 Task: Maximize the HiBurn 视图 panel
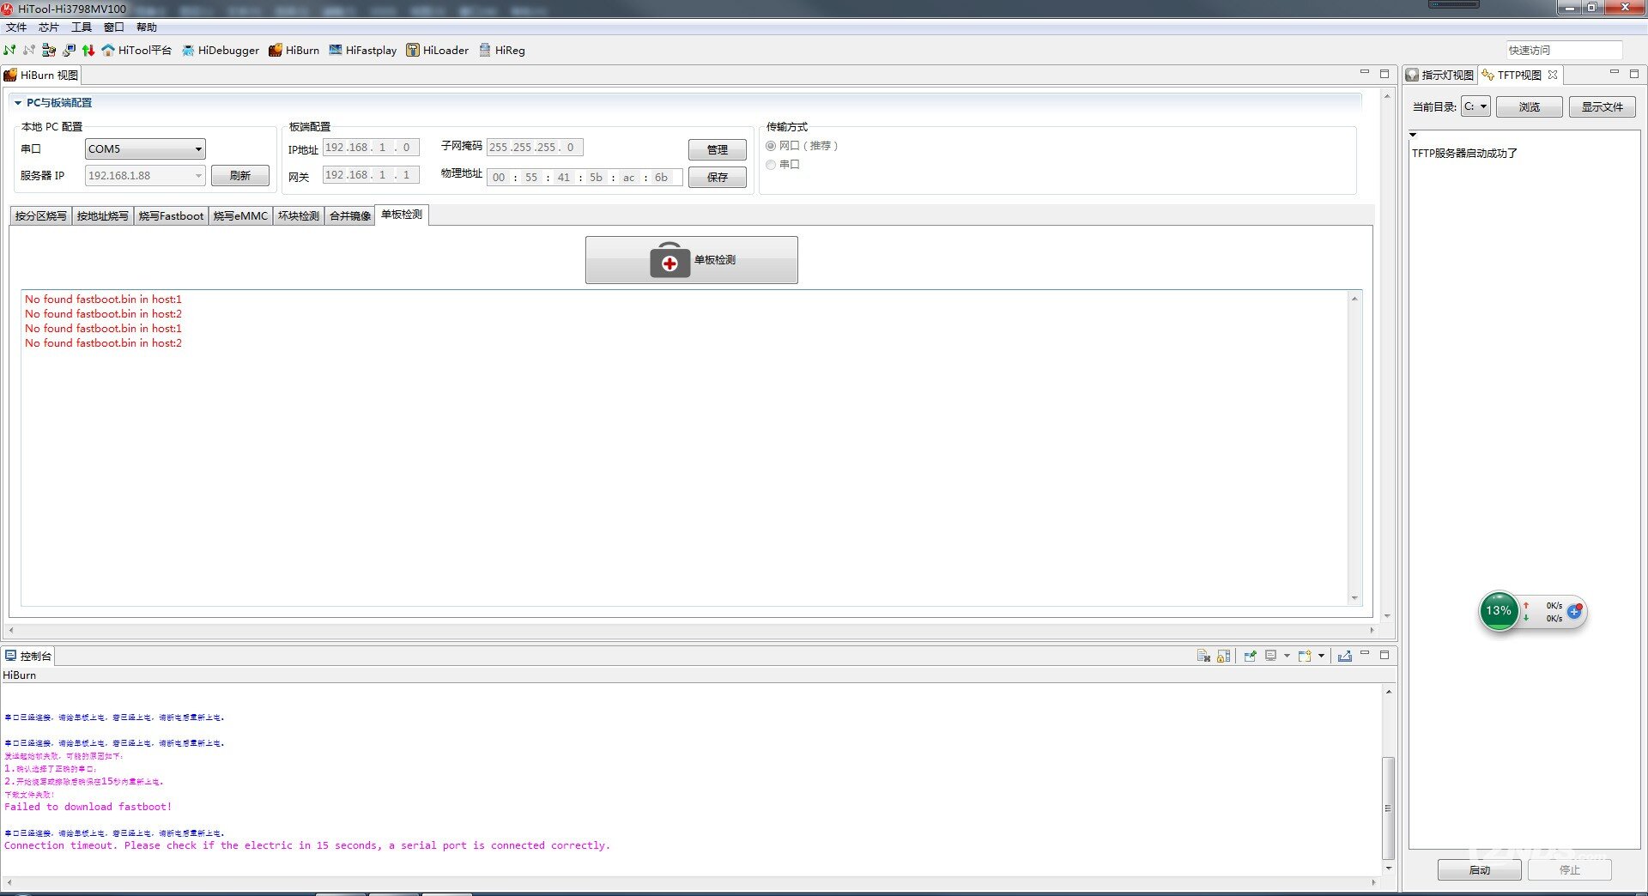pos(1384,74)
